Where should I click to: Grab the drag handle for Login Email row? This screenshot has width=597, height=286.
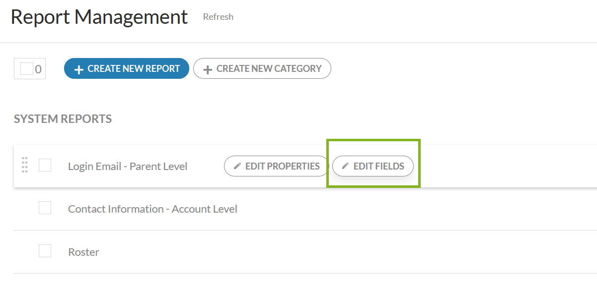point(25,165)
